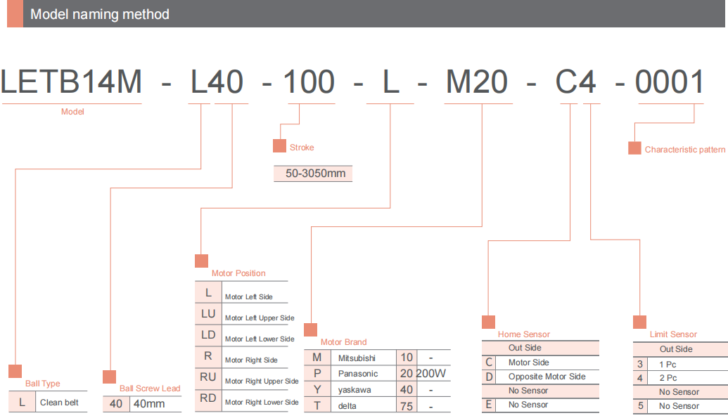Click the 40mm ball screw lead value
728x418 pixels.
pos(149,404)
